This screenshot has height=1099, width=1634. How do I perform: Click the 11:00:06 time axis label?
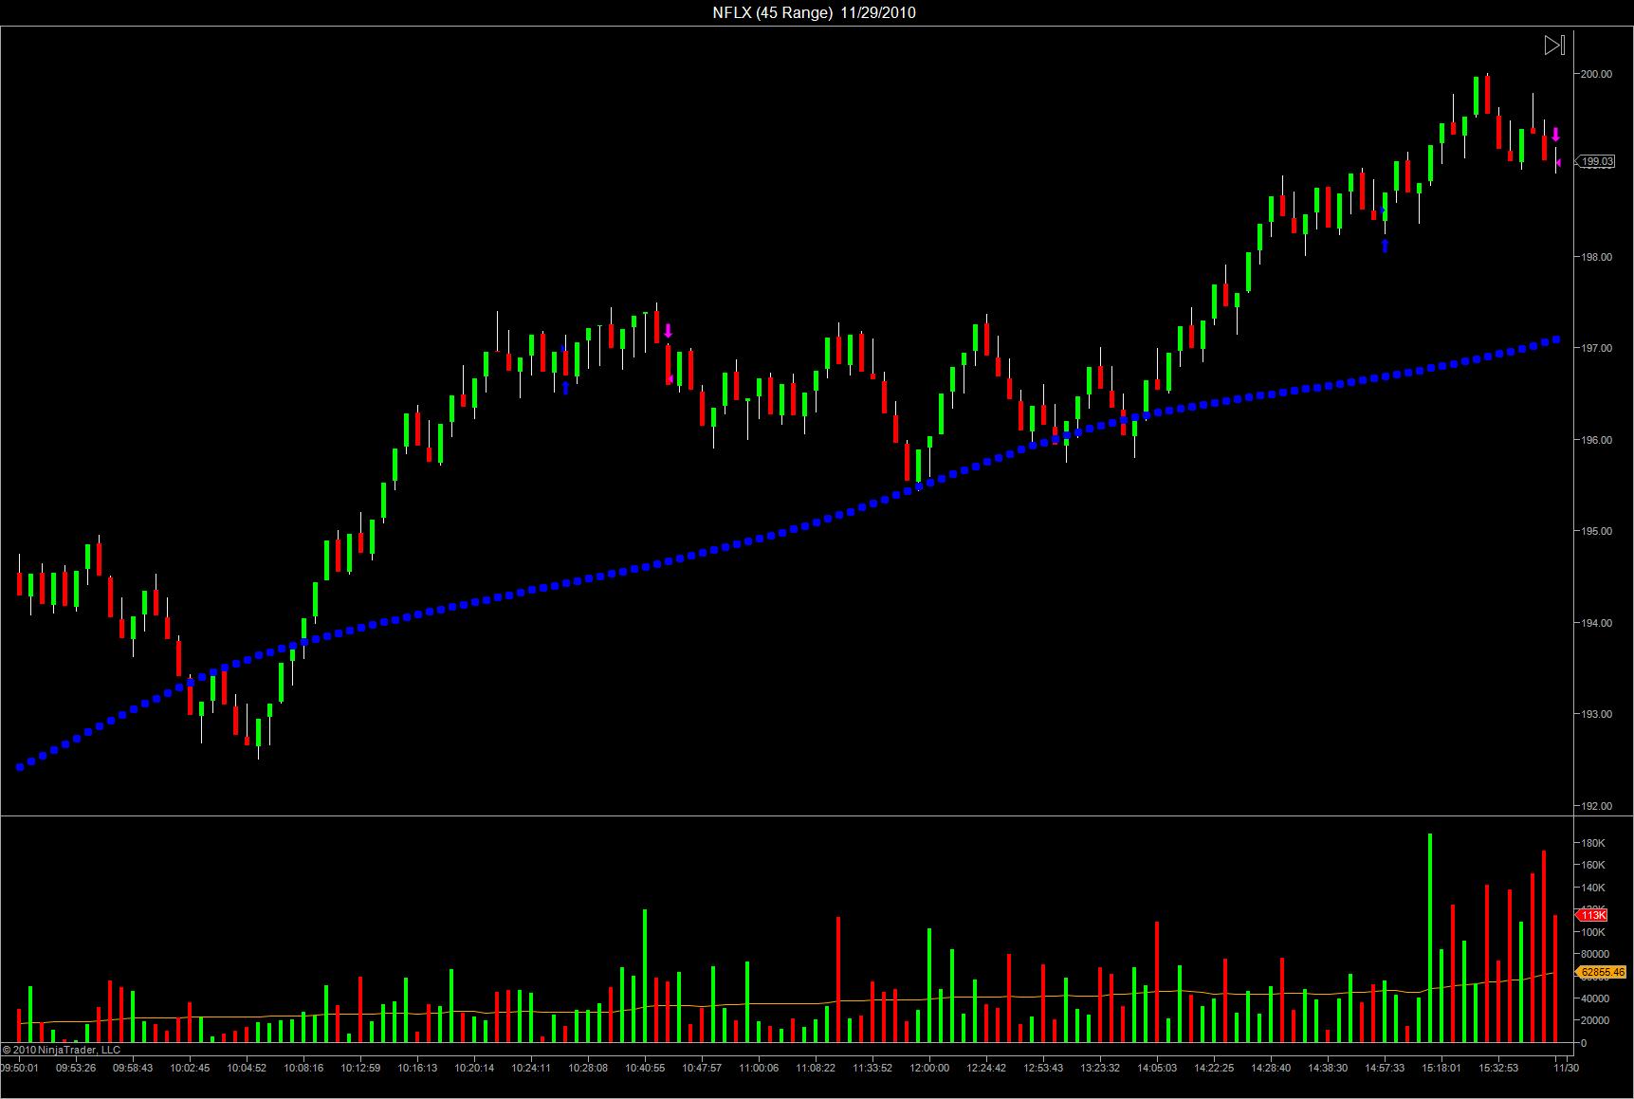click(x=759, y=1068)
